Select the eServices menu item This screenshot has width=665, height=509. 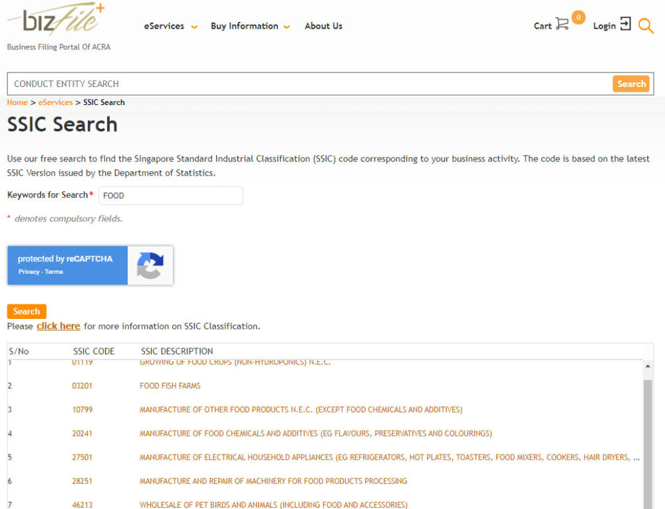(164, 26)
